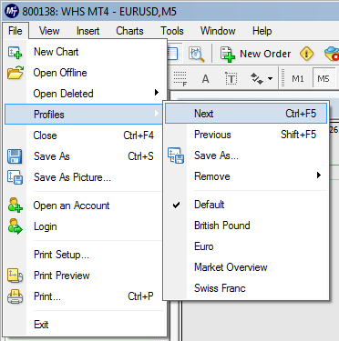The image size is (339, 341).
Task: Expand the Open Deleted submenu arrow
Action: point(157,93)
